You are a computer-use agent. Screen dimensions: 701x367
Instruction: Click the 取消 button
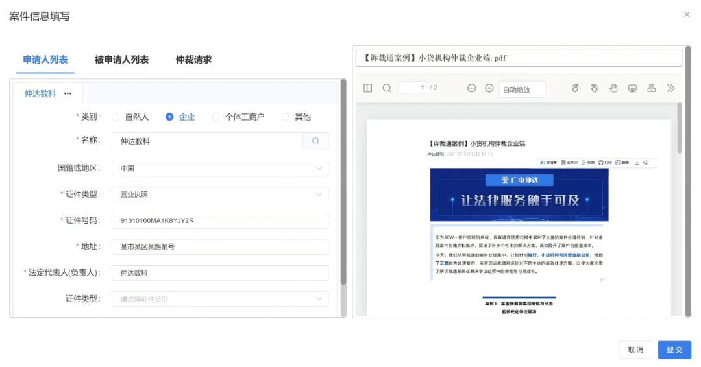click(635, 349)
